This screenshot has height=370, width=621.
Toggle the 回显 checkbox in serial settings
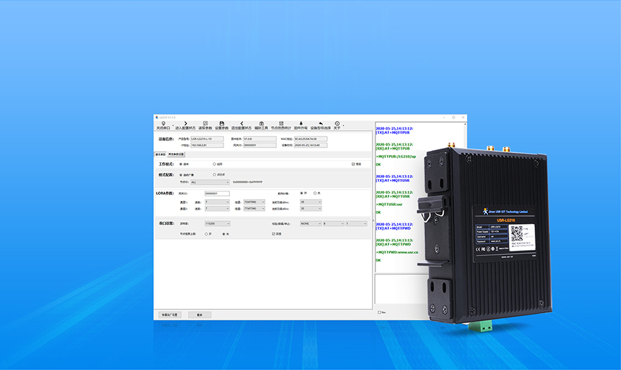[x=274, y=234]
